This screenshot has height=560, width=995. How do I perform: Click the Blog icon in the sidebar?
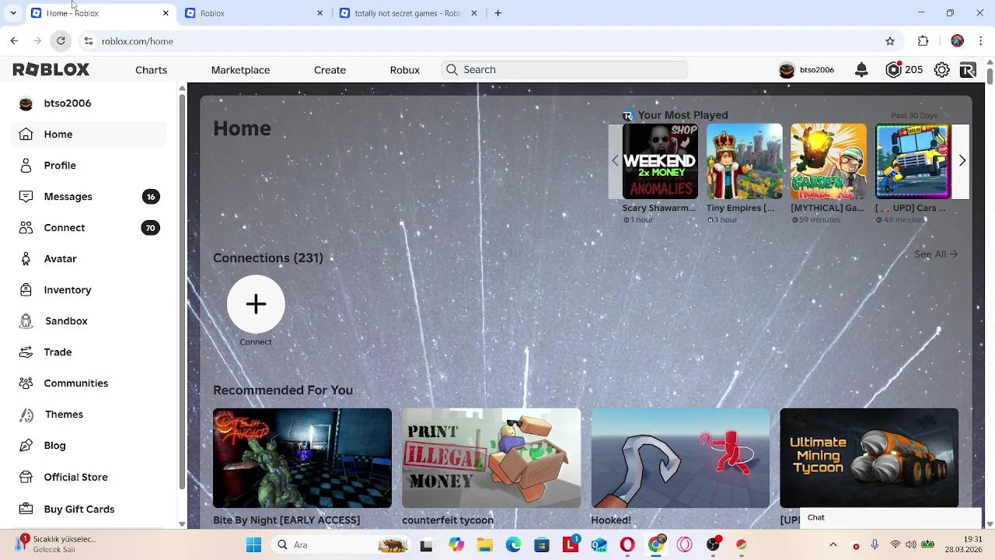[26, 445]
